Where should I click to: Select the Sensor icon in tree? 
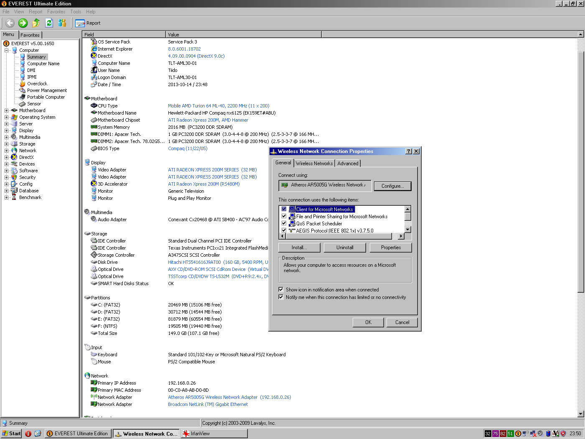23,104
